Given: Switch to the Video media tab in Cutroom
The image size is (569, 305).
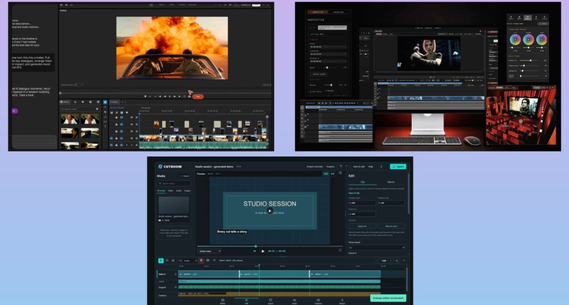Looking at the screenshot, I should click(x=171, y=191).
